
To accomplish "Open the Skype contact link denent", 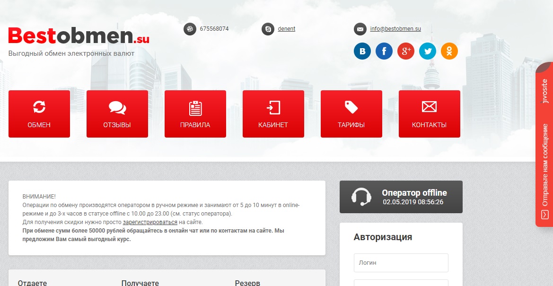I will tap(286, 29).
